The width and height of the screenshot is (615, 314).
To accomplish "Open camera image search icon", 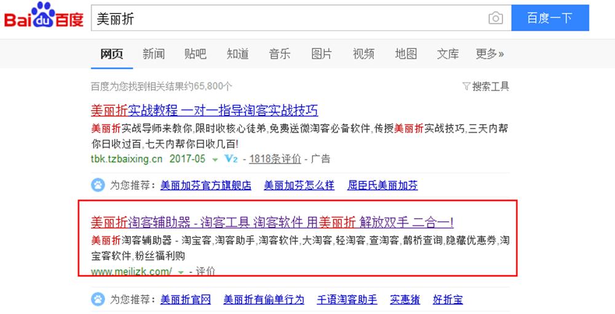I will [x=495, y=18].
